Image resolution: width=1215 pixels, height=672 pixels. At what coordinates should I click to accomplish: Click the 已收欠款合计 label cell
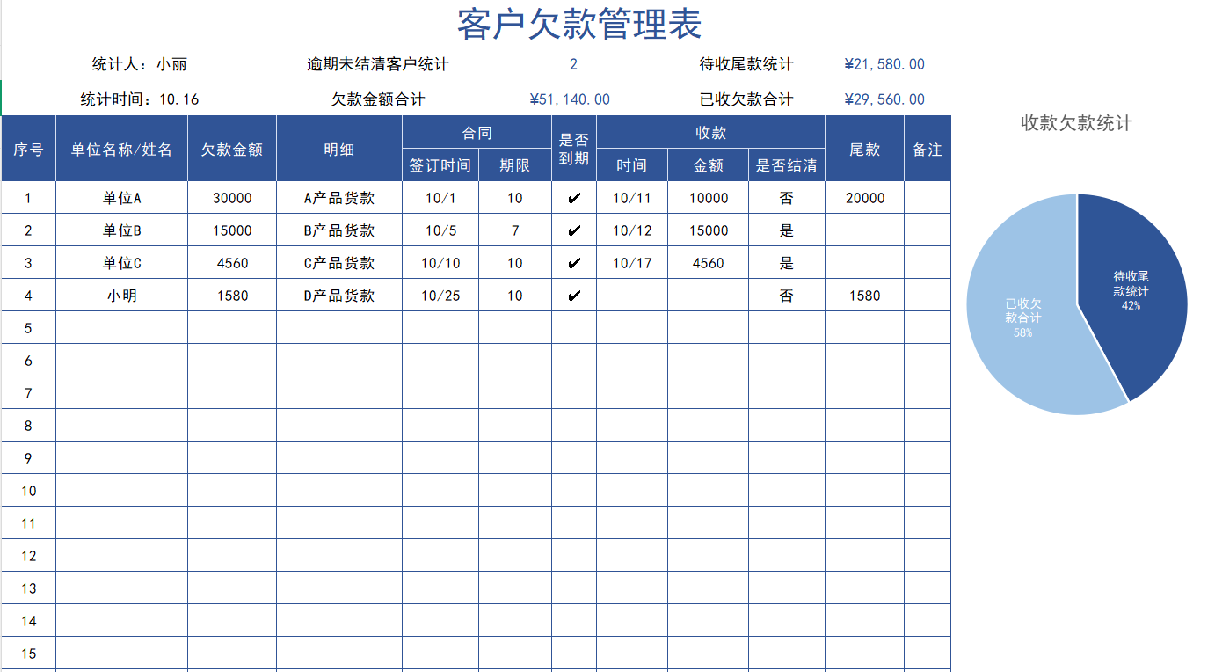(x=746, y=99)
